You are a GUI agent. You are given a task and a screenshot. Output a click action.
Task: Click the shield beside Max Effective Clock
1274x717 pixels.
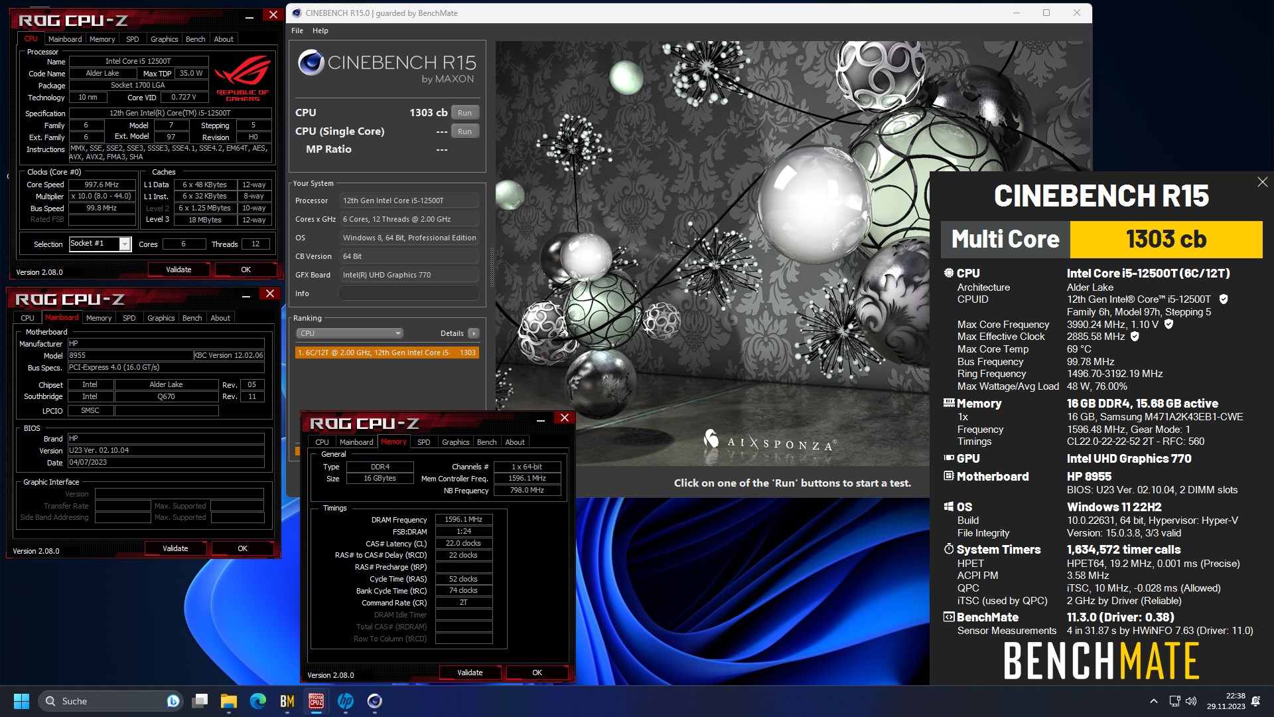(1135, 337)
